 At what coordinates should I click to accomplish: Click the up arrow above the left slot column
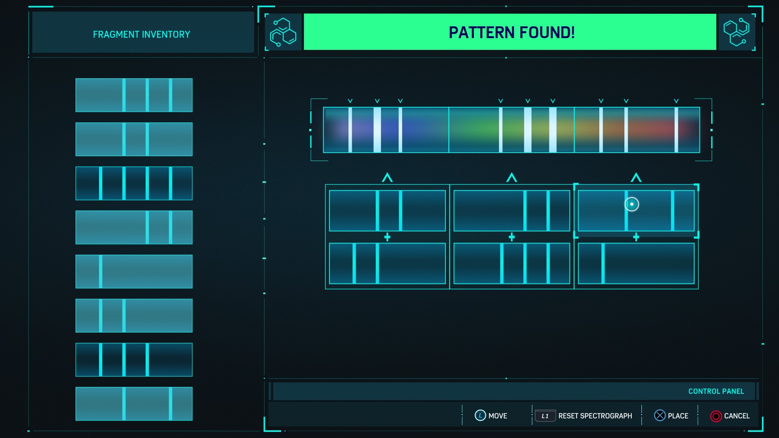tap(387, 178)
